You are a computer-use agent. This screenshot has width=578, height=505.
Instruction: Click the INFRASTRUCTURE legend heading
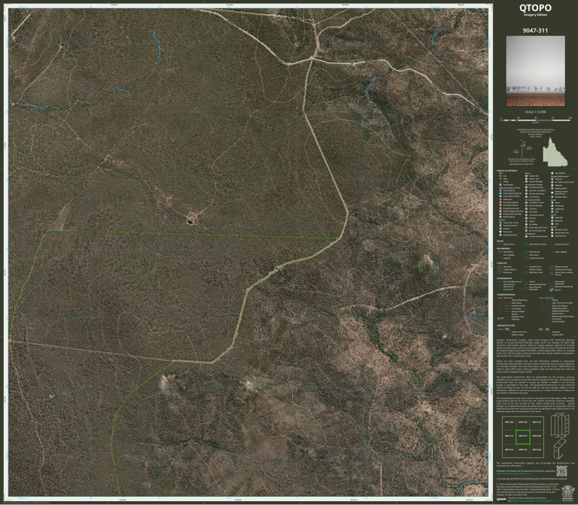click(x=506, y=325)
